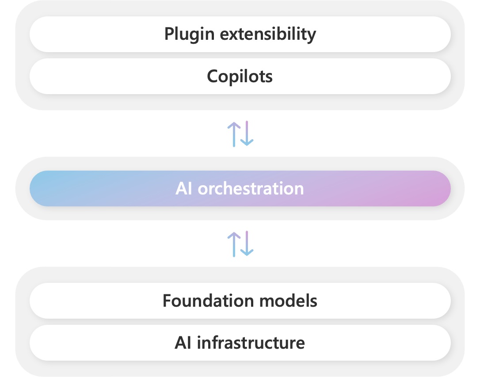Select the Copilots layer box
This screenshot has width=480, height=377.
(240, 76)
